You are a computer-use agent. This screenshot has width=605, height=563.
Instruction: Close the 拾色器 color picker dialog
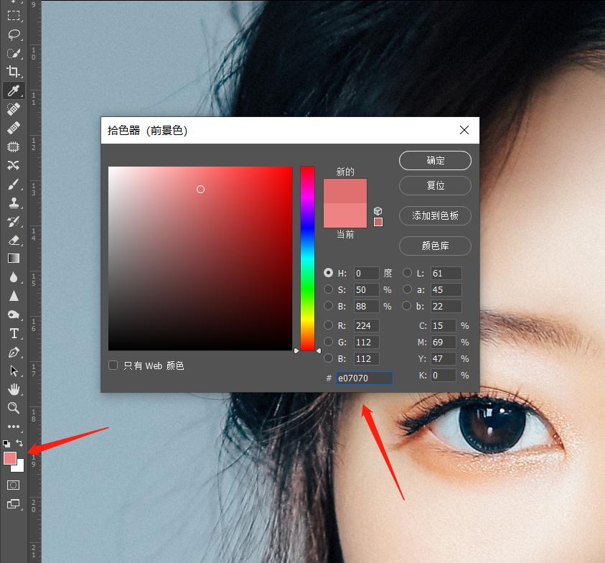[464, 130]
